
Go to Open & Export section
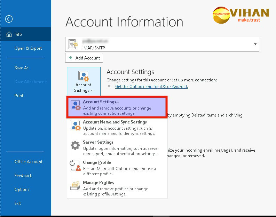tap(28, 48)
